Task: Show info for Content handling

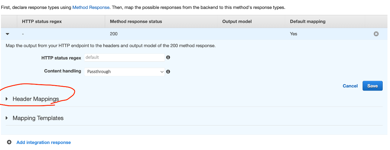Action: pos(168,72)
